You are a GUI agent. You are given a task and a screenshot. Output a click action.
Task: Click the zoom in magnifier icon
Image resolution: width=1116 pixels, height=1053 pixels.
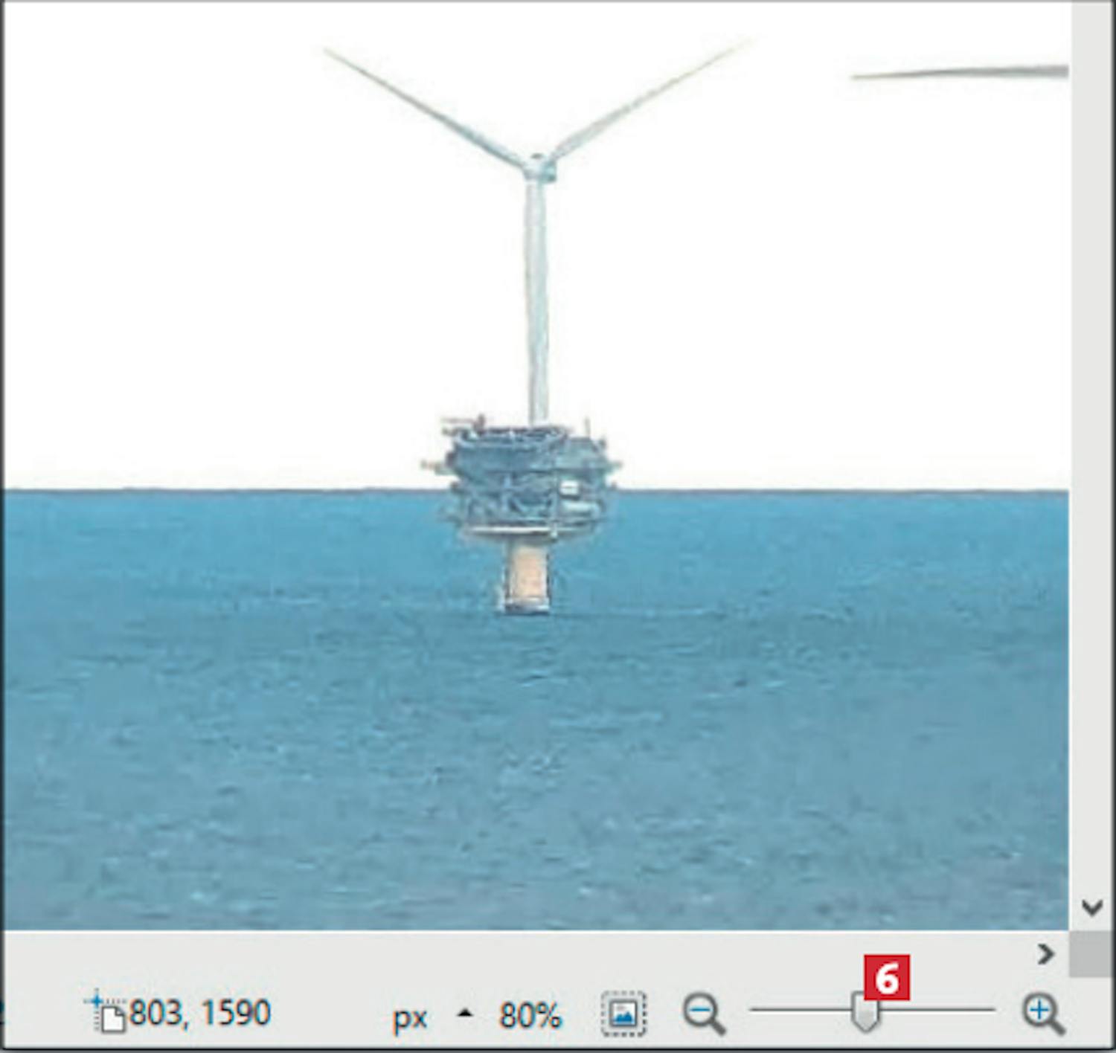1042,1013
